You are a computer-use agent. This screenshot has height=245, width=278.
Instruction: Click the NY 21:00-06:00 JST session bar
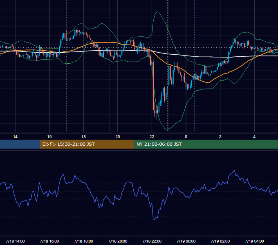pyautogui.click(x=206, y=144)
